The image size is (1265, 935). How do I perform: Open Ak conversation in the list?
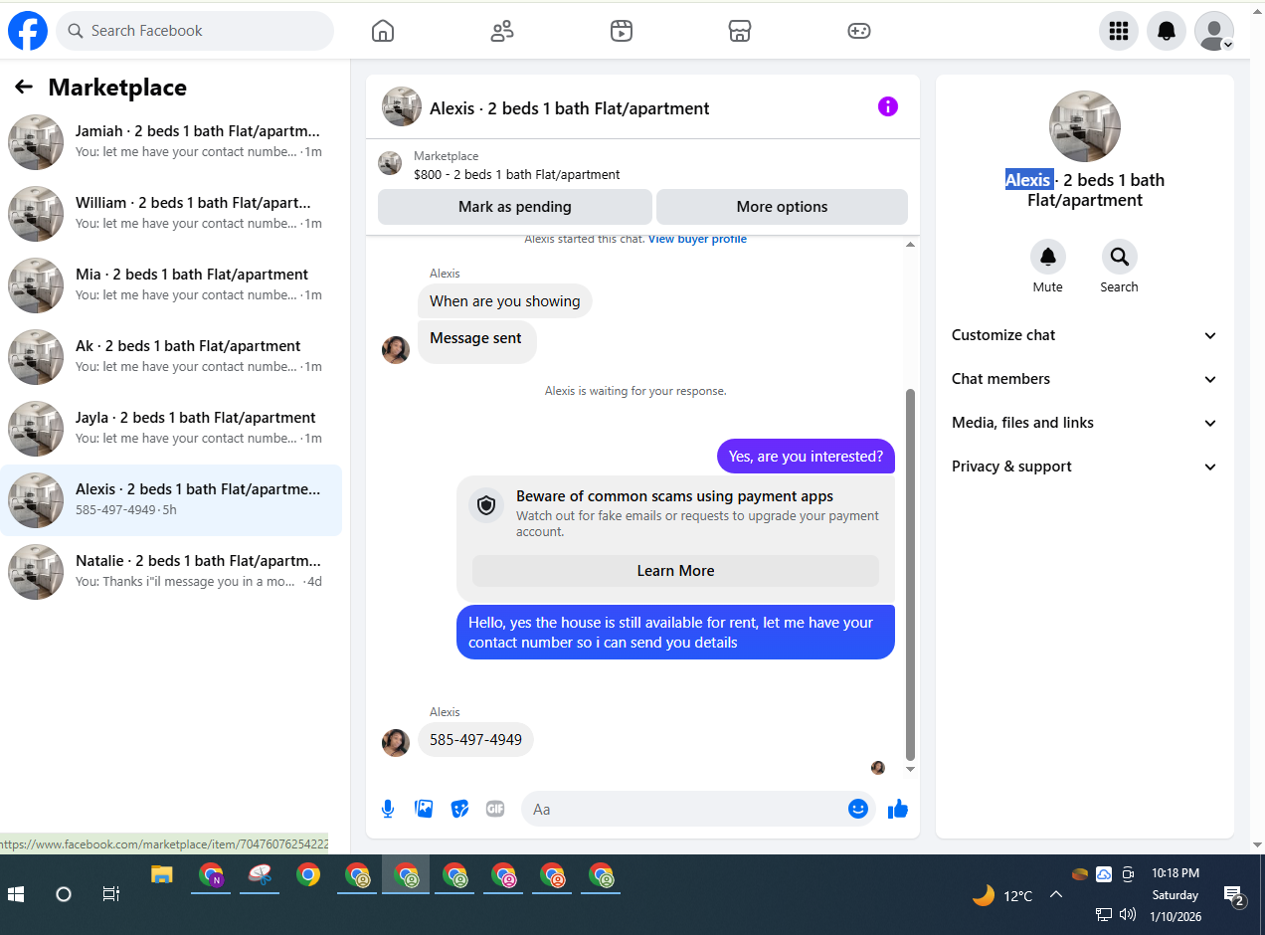coord(171,357)
